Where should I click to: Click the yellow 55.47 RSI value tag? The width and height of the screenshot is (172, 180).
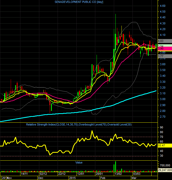(x=165, y=145)
